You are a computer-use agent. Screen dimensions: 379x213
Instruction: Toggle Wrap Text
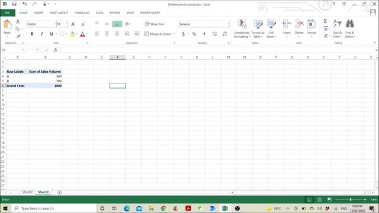(155, 24)
